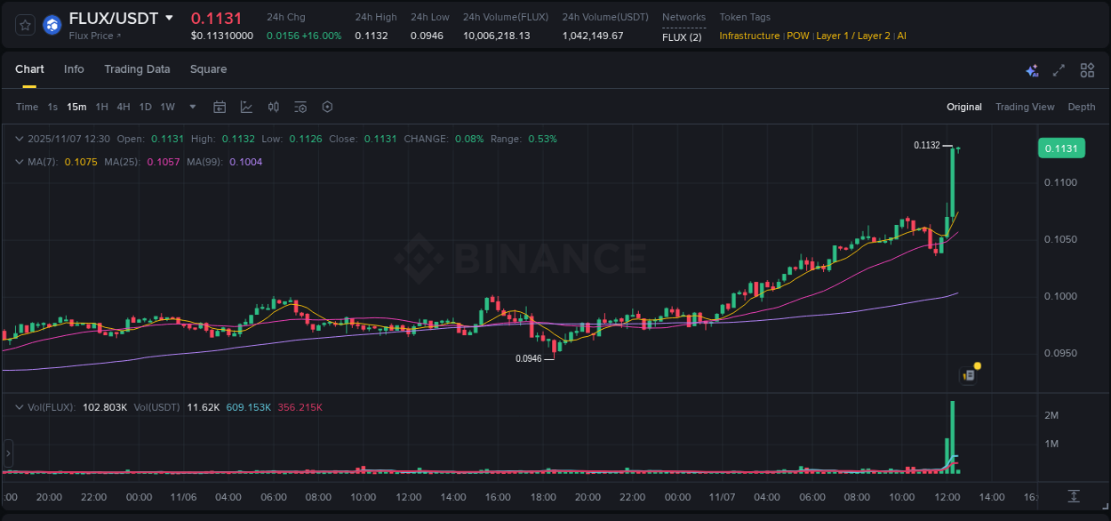The width and height of the screenshot is (1111, 521).
Task: Open the Info tab
Action: [74, 68]
